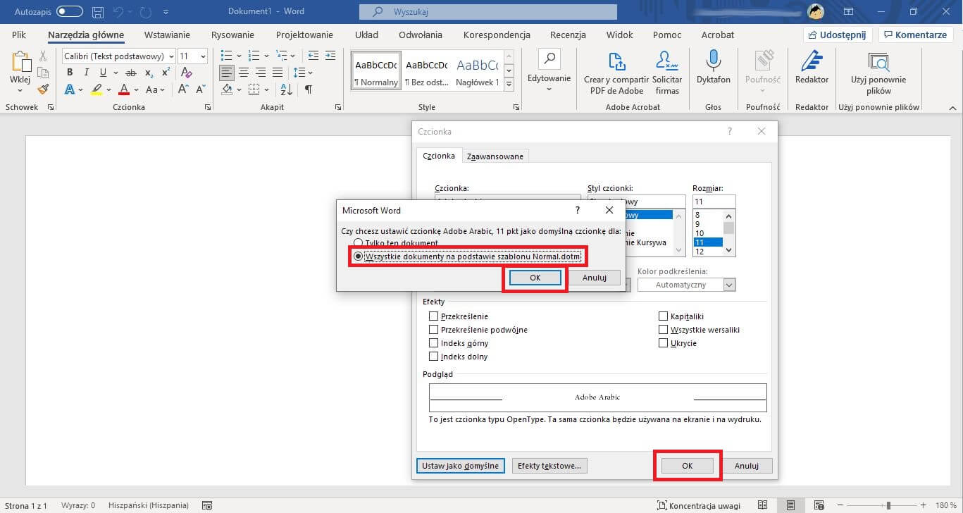The image size is (963, 513).
Task: Check the Przekreślenie podwójne checkbox
Action: tap(434, 330)
